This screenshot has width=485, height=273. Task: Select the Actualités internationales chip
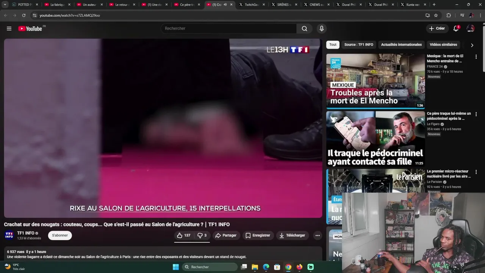click(x=401, y=45)
